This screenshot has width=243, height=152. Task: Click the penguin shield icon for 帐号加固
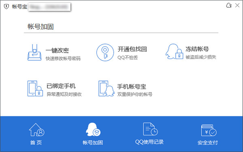[93, 129]
